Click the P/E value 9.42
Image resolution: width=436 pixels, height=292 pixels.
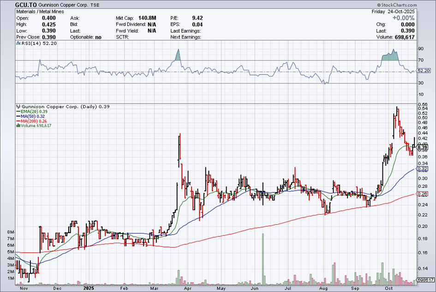click(x=197, y=18)
